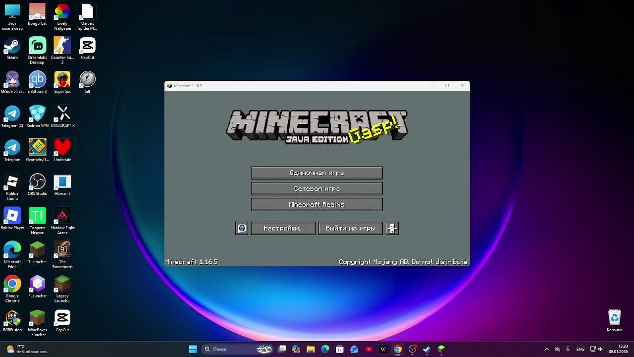Click Copyright Mojang AB credits text
Viewport: 634px width, 357px height.
(x=404, y=262)
